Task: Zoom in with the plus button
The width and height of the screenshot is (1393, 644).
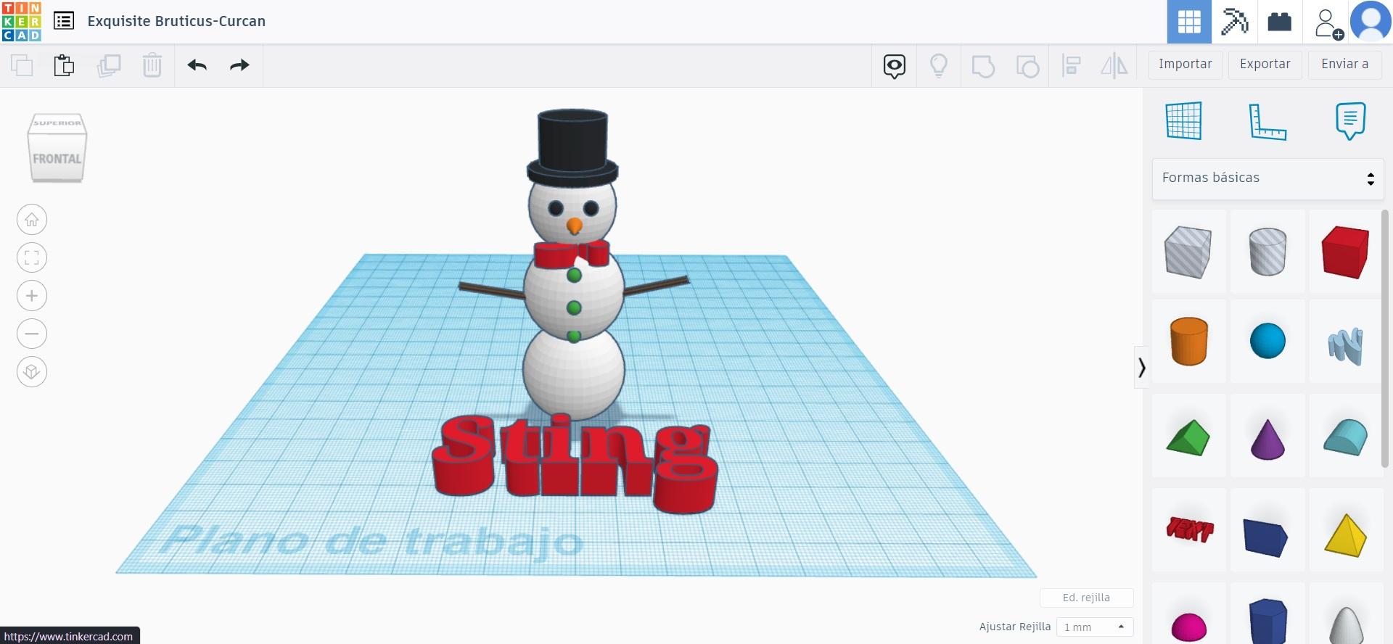Action: [32, 296]
